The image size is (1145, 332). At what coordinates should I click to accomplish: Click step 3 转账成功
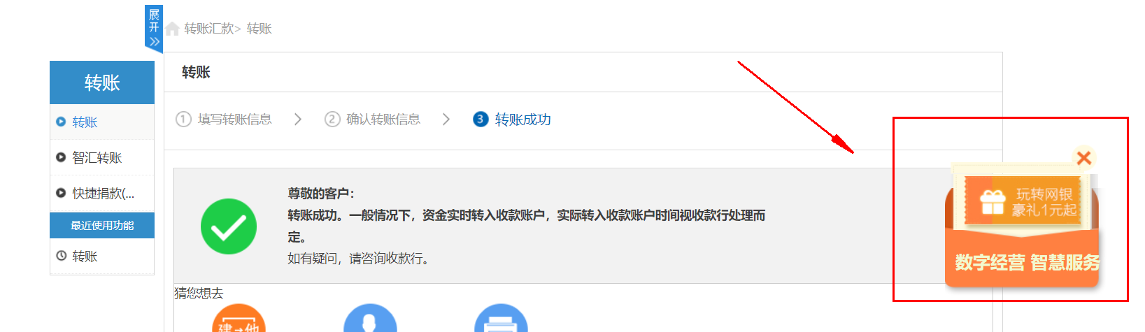tap(512, 120)
